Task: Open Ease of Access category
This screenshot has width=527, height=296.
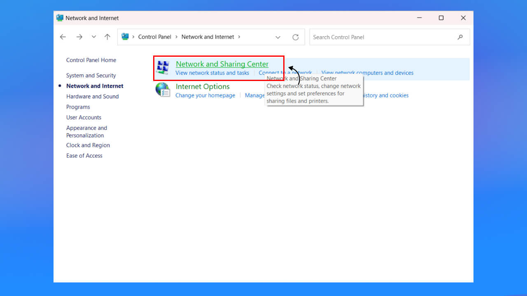Action: 84,156
